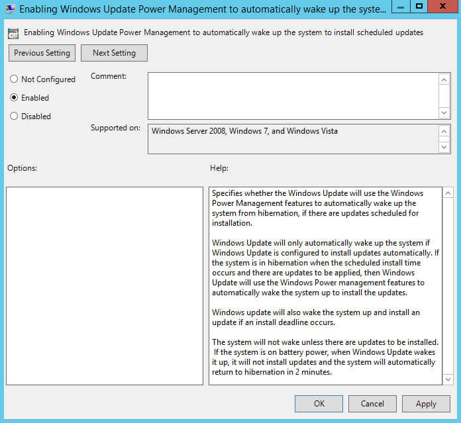Click the 'Comment:' label

click(x=109, y=76)
